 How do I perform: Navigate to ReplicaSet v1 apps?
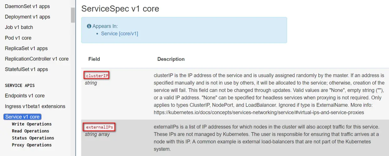click(x=26, y=48)
